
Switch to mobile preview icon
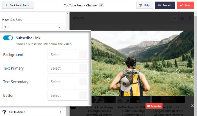190,18
